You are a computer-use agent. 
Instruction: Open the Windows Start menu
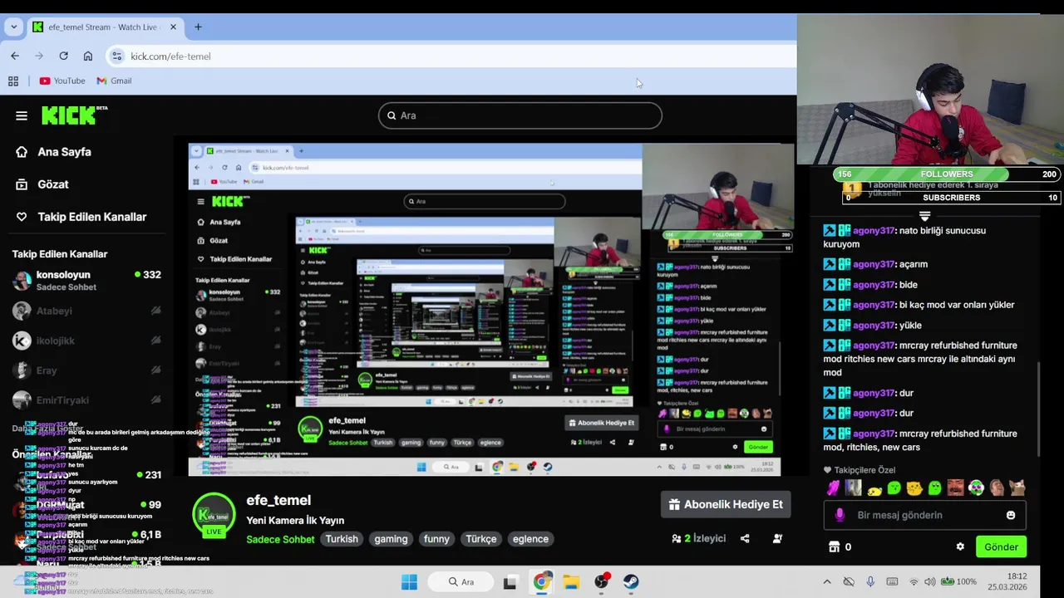409,582
